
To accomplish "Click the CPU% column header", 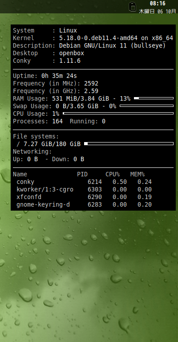I will click(x=113, y=174).
